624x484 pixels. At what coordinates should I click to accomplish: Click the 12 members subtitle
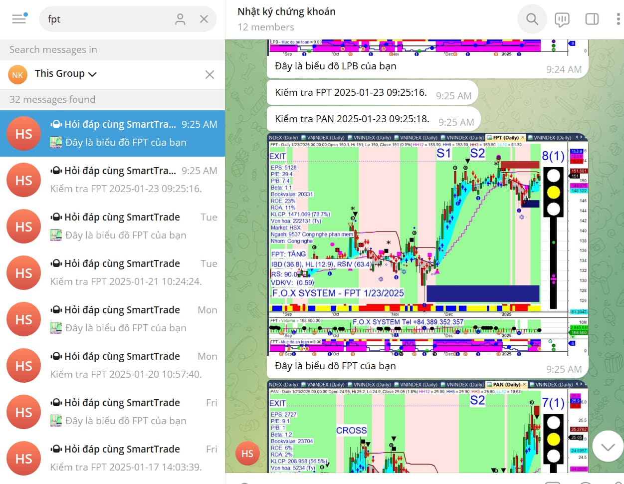coord(266,27)
